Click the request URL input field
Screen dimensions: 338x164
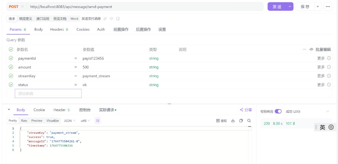[145, 7]
